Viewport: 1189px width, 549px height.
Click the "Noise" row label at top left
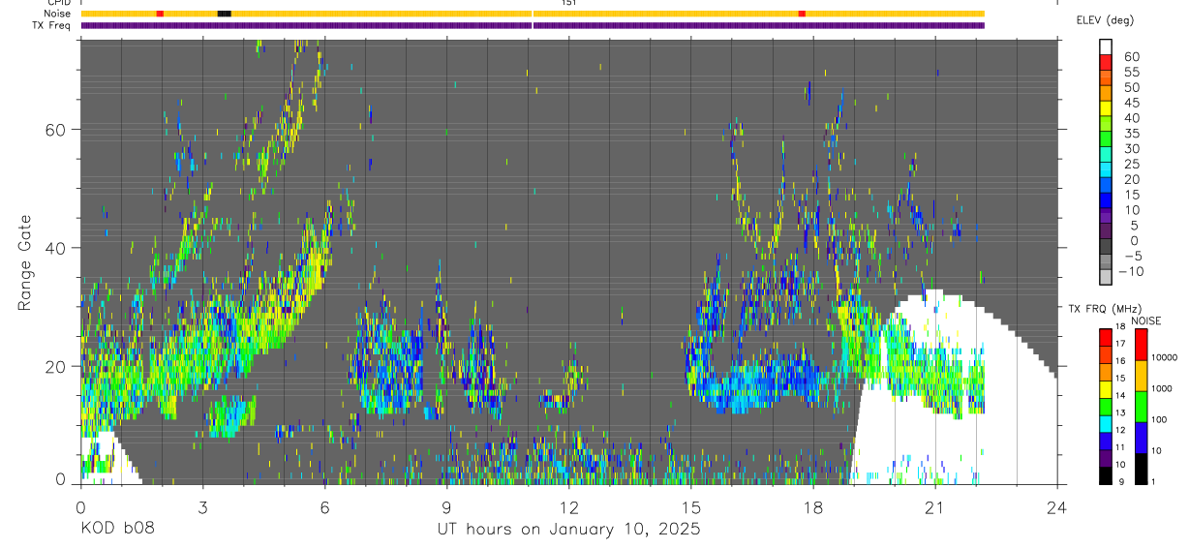58,14
